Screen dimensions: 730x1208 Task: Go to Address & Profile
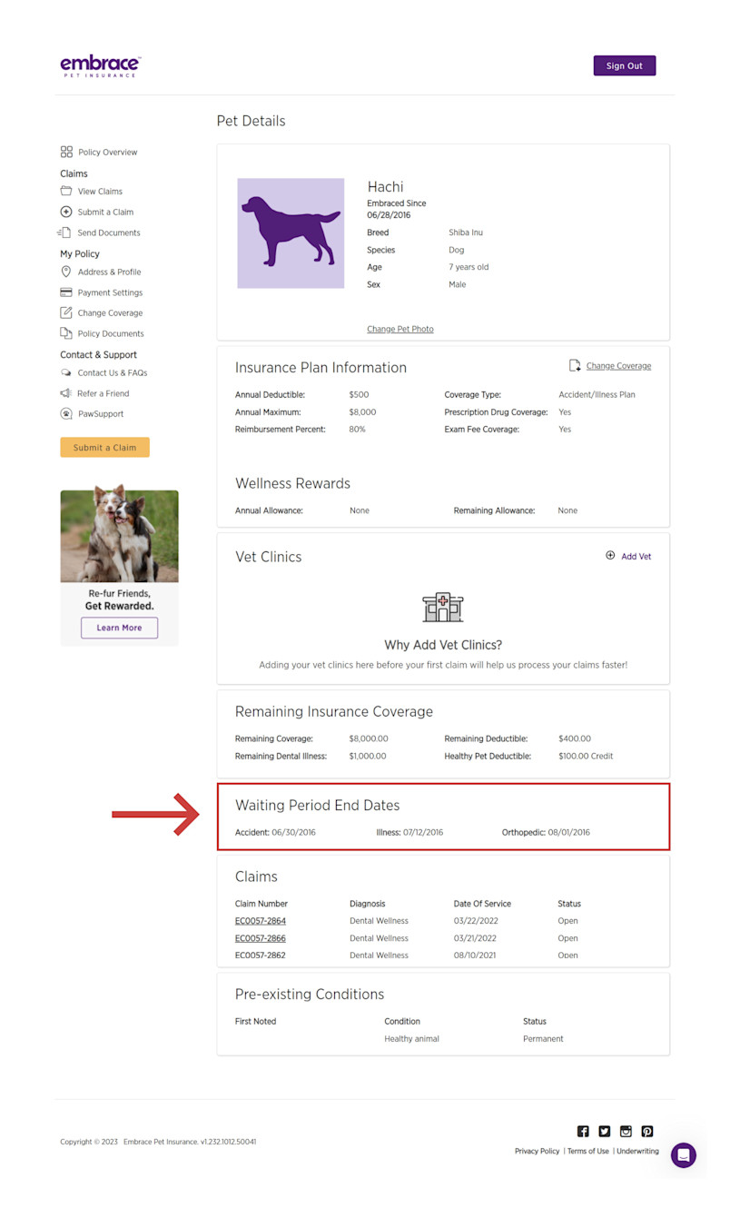(109, 272)
